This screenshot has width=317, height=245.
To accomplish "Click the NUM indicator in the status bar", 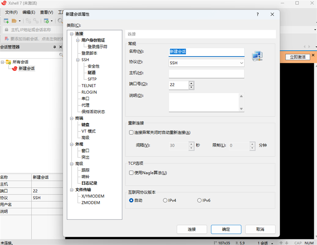I will (x=309, y=243).
